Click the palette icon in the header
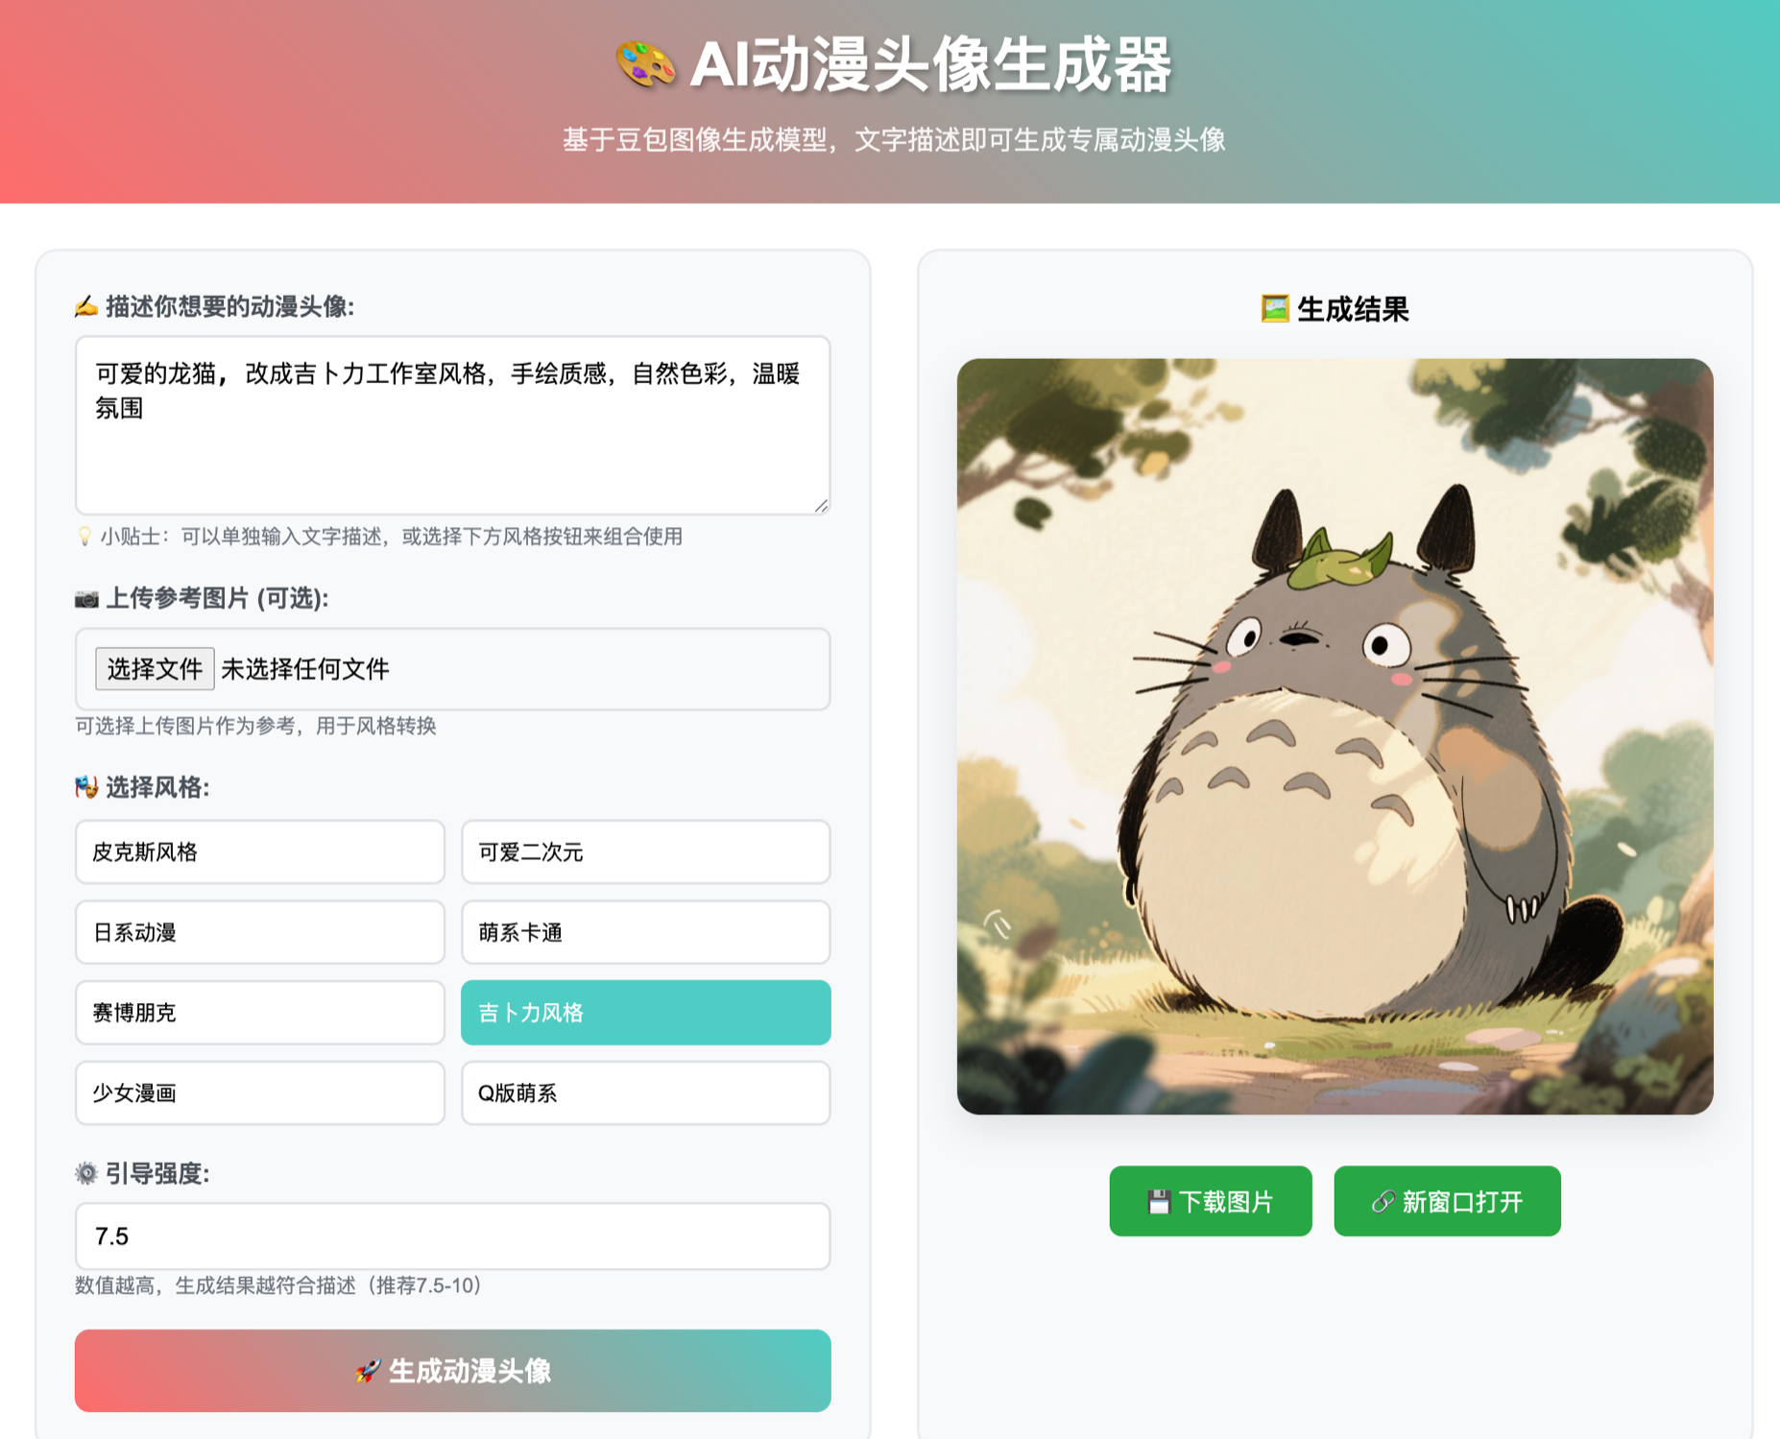The height and width of the screenshot is (1439, 1780). [645, 65]
